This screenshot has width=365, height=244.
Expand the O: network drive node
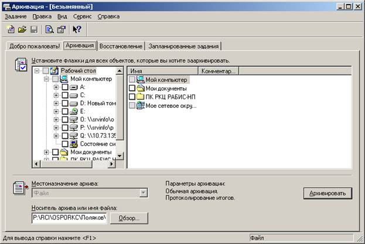tap(56, 120)
